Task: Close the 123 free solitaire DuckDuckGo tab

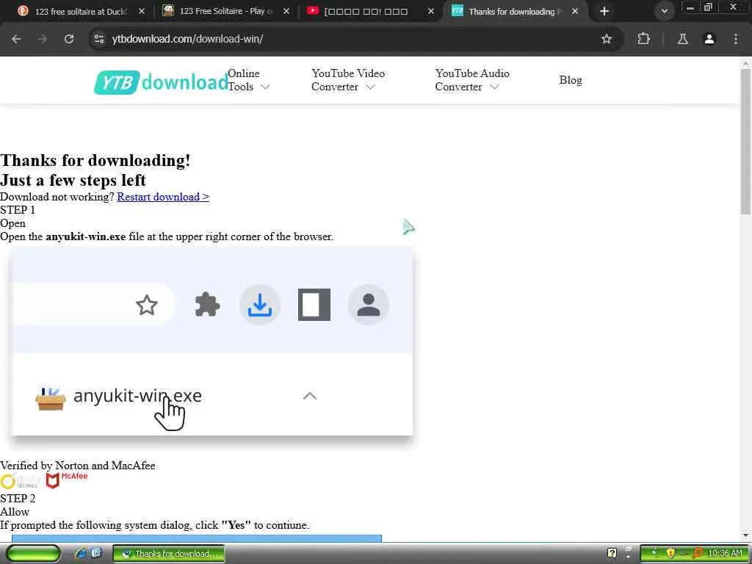Action: point(142,11)
